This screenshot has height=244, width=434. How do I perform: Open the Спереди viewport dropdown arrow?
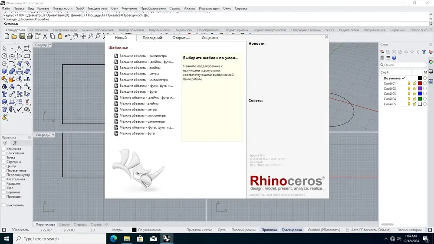pyautogui.click(x=53, y=135)
